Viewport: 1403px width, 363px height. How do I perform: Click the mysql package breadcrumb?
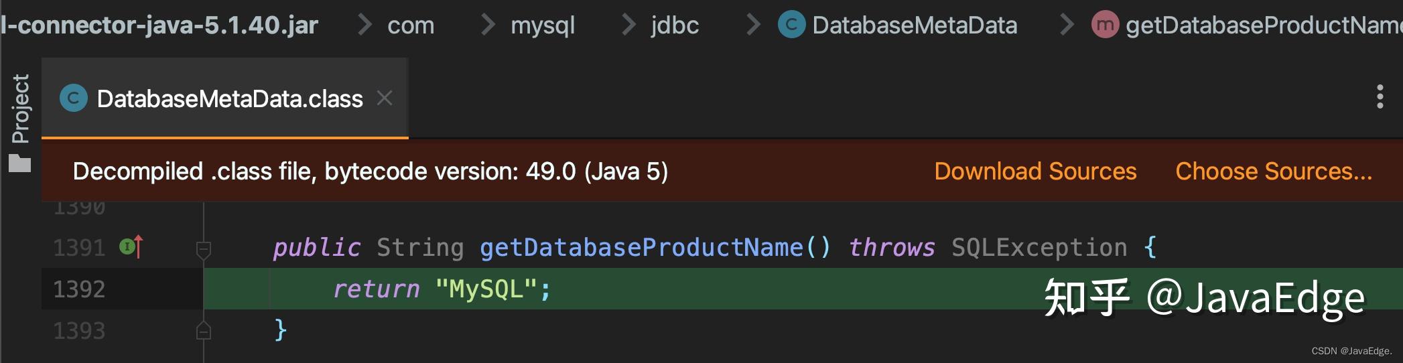pyautogui.click(x=543, y=25)
